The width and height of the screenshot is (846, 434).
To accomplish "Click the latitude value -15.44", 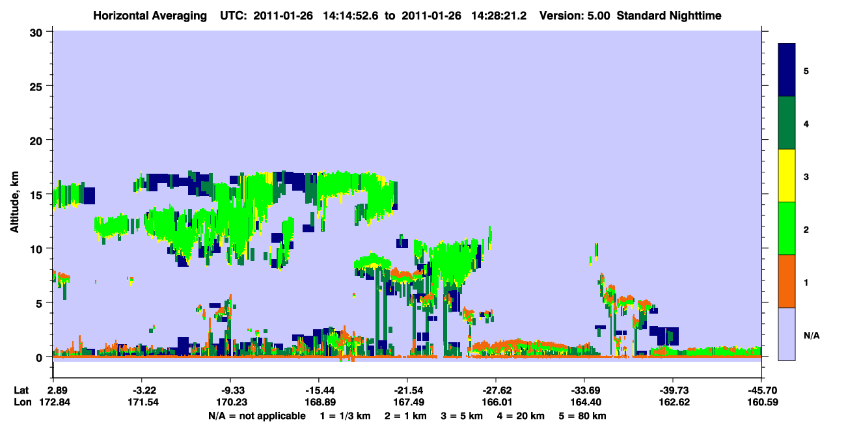I will point(318,390).
